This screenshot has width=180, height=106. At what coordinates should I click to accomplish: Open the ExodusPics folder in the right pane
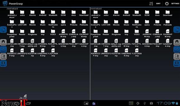[95, 24]
